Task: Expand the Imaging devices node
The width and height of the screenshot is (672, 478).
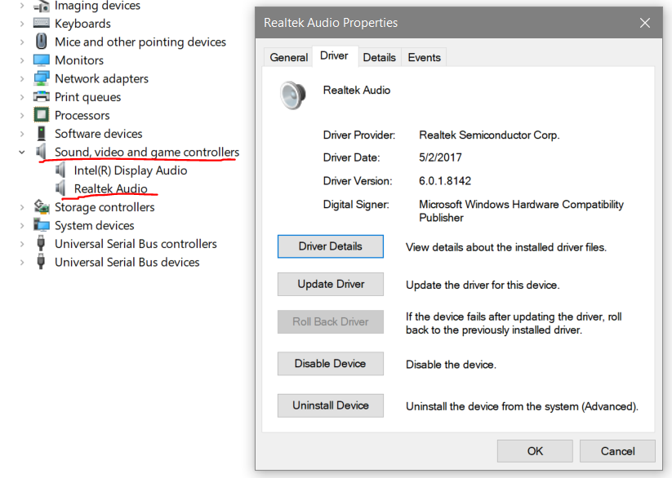Action: point(22,6)
